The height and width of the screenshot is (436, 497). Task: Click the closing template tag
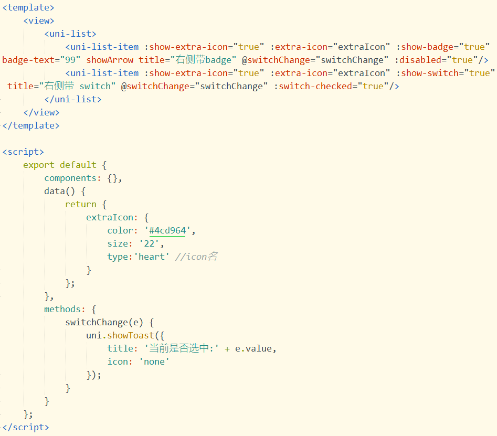(30, 125)
